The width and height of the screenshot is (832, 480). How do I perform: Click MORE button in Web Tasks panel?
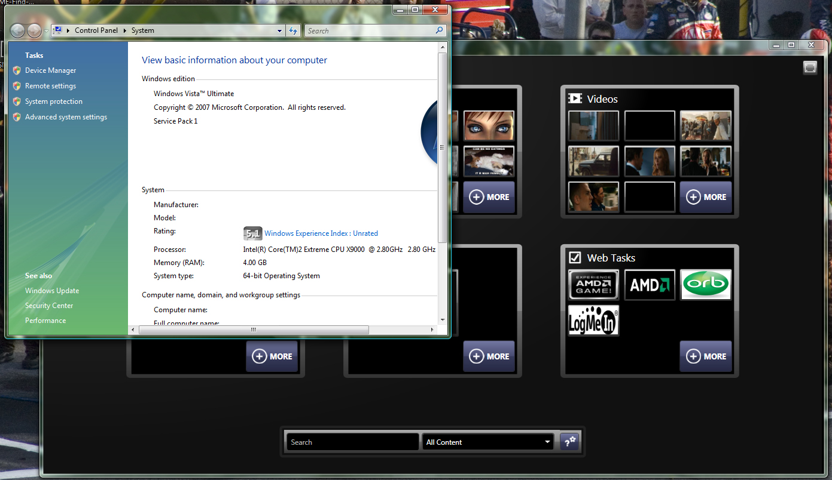coord(706,356)
